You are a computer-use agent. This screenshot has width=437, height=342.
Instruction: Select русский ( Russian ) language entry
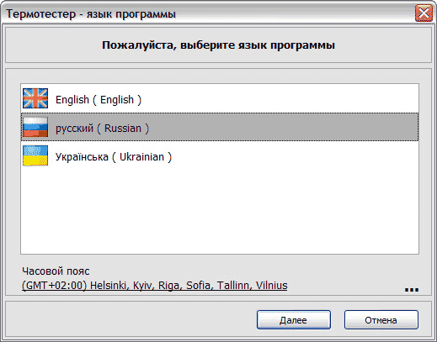220,127
